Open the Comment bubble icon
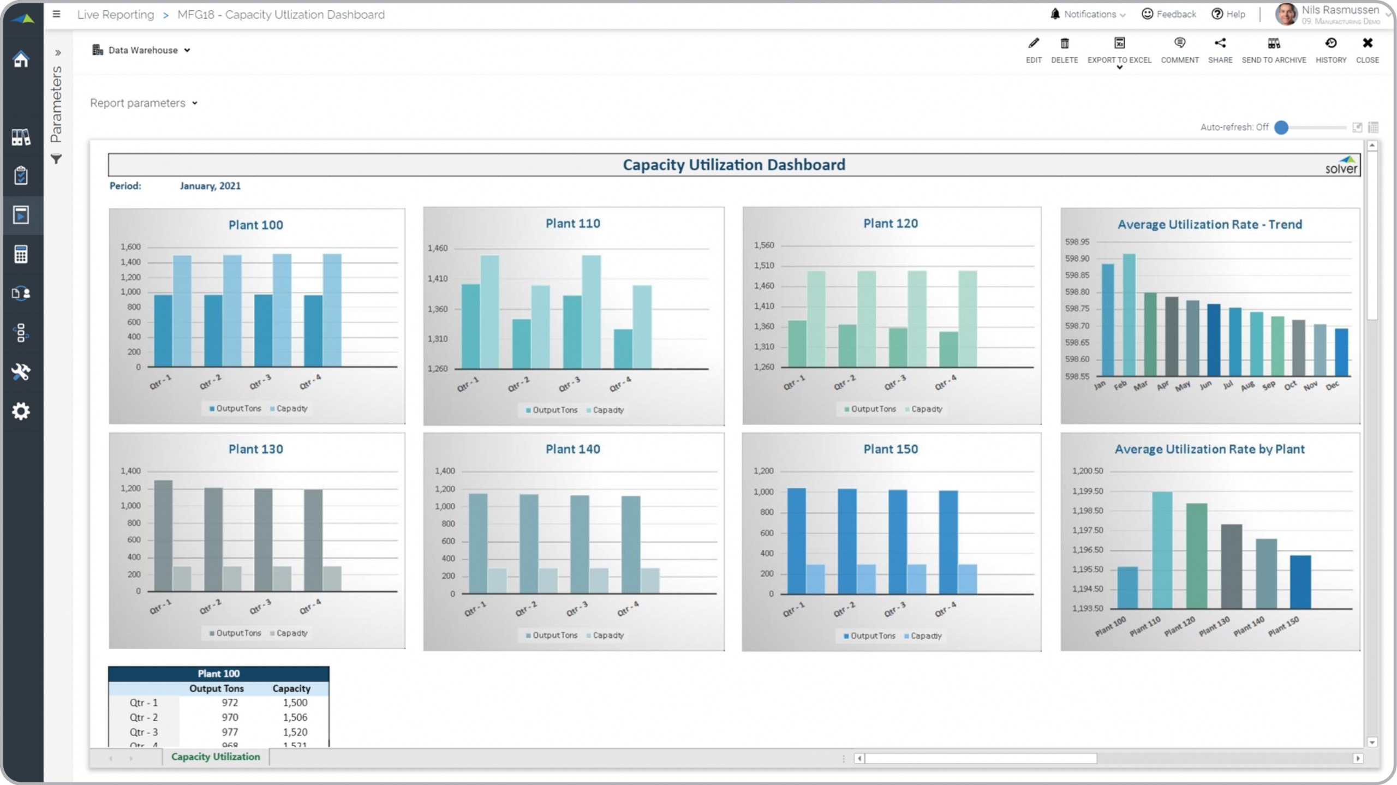 click(x=1179, y=44)
